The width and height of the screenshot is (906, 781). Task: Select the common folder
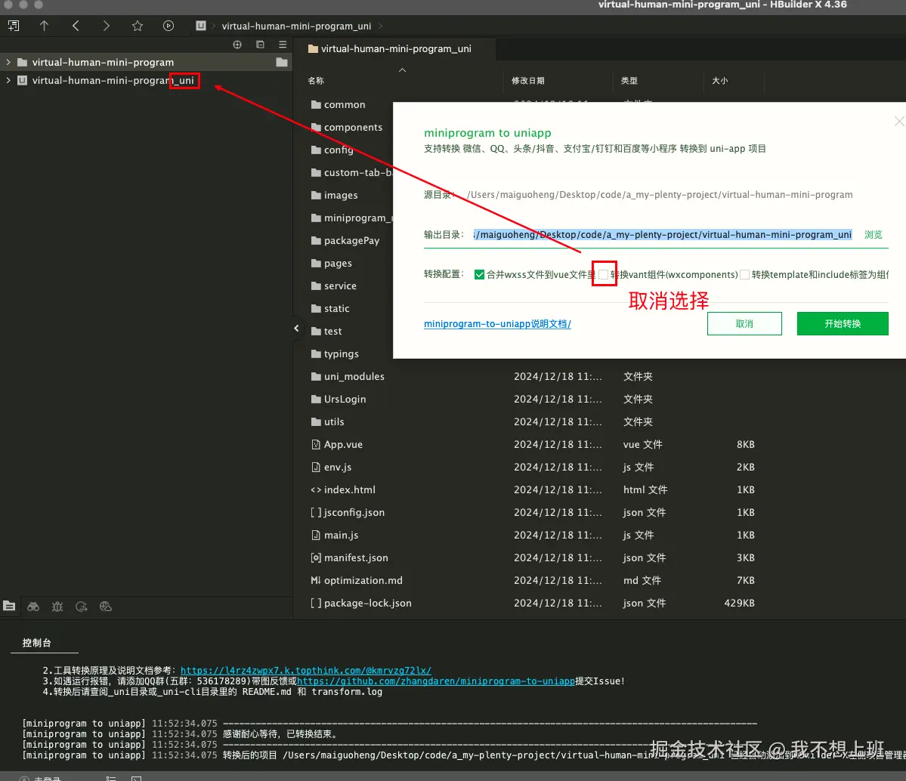coord(345,104)
